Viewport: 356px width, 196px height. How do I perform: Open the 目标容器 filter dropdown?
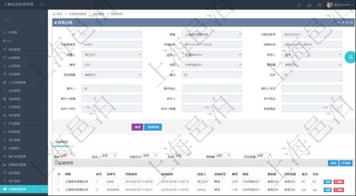(264, 155)
